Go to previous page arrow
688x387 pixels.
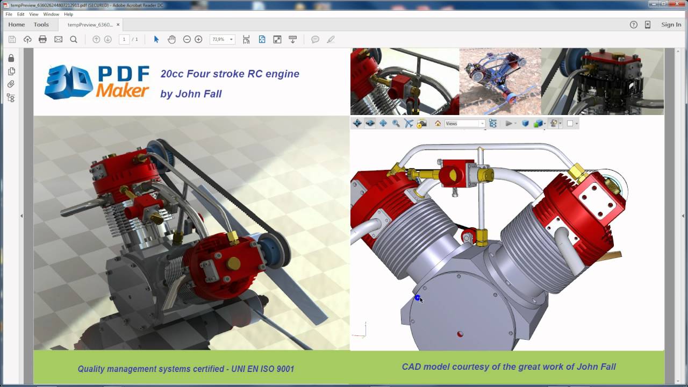tap(96, 39)
